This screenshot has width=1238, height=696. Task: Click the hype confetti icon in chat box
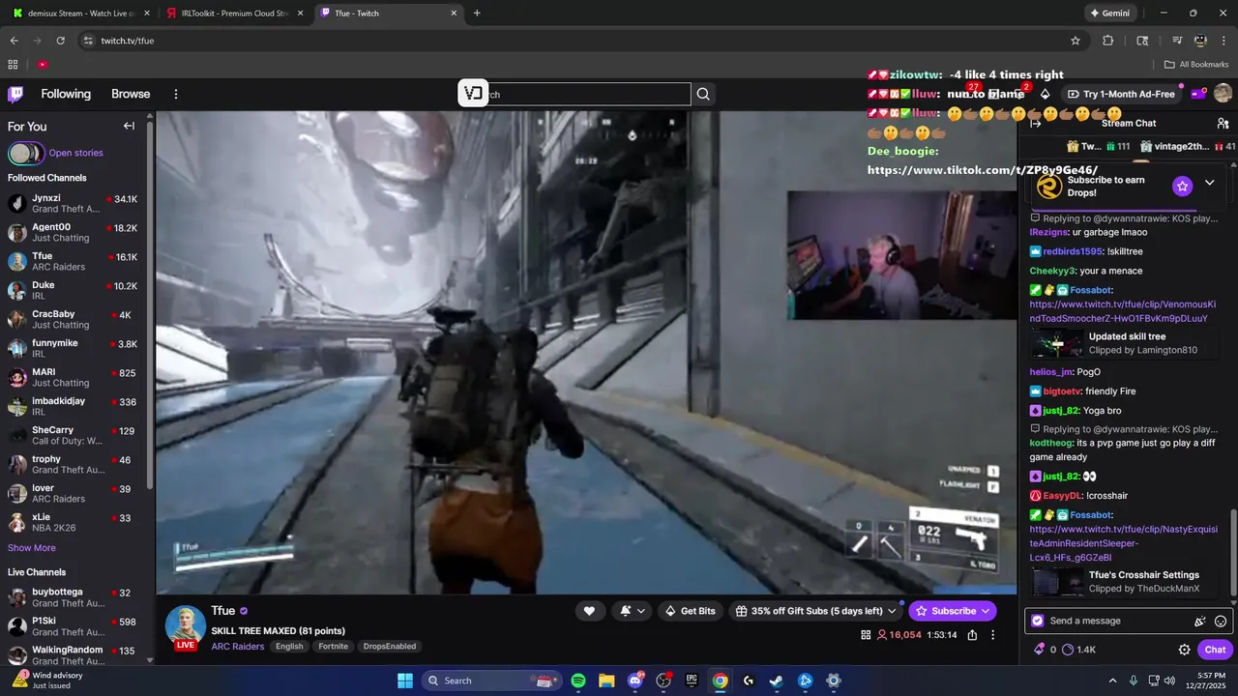point(1200,621)
